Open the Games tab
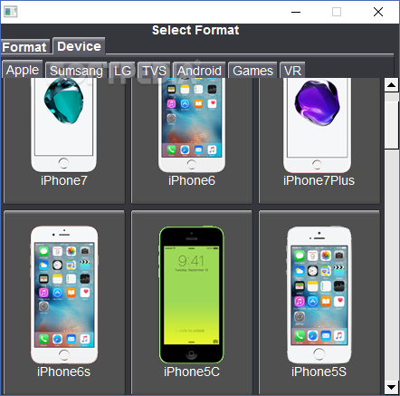400x396 pixels. [252, 71]
